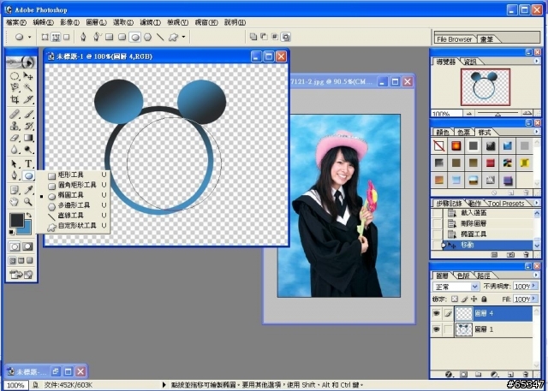Open History panel flyout menu arrow

tap(537, 202)
